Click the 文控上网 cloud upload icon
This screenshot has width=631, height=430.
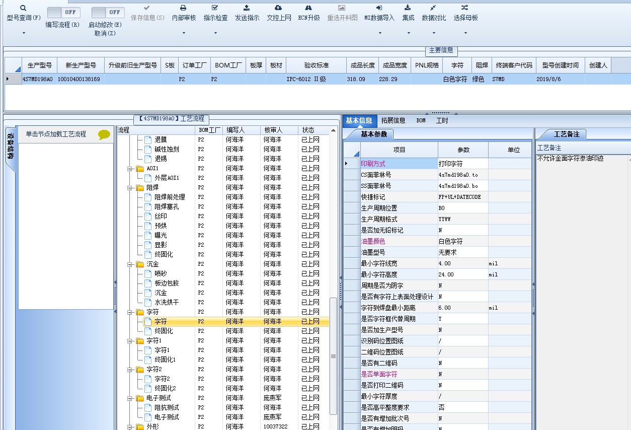278,8
